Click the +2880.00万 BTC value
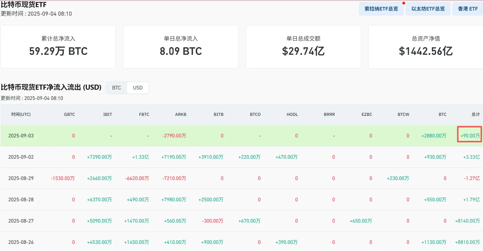This screenshot has height=251, width=483. (x=434, y=136)
